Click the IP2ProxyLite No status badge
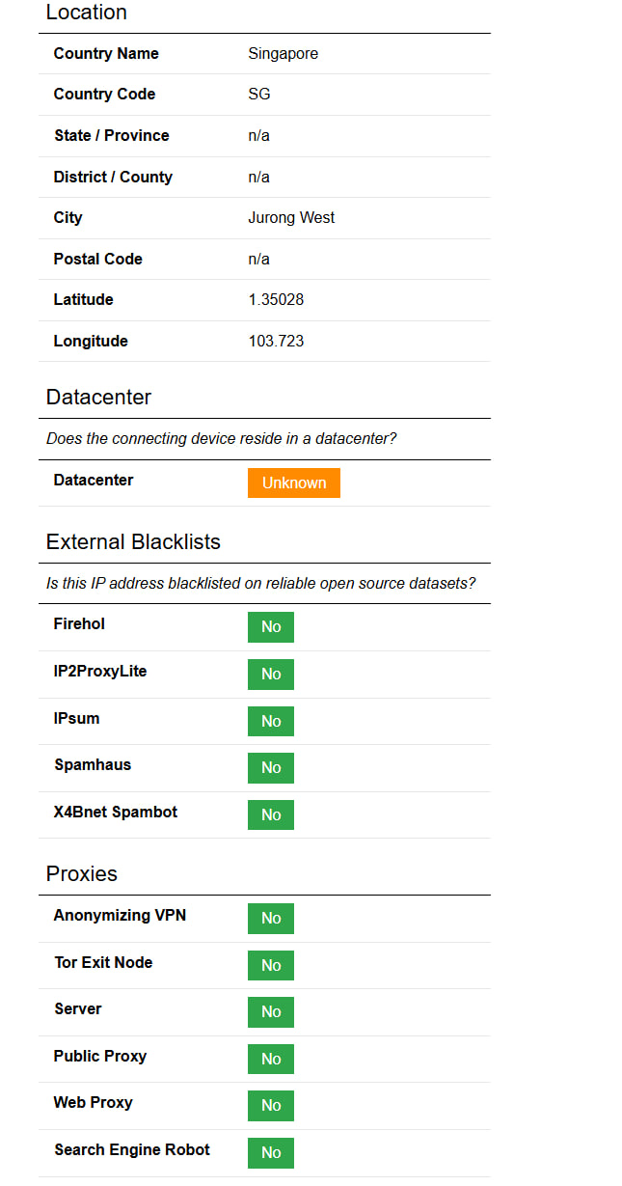622x1186 pixels. [271, 674]
